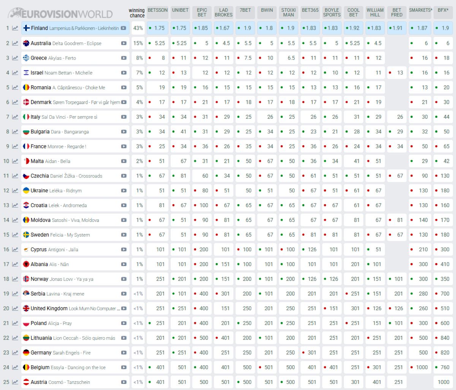Play Germany's Fire video icon
Viewport: 456px width, 390px height.
click(x=123, y=353)
